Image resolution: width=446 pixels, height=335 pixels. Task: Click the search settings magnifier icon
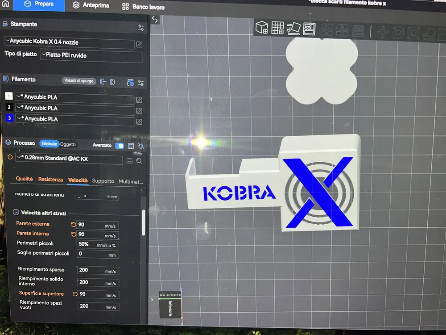pos(139,161)
